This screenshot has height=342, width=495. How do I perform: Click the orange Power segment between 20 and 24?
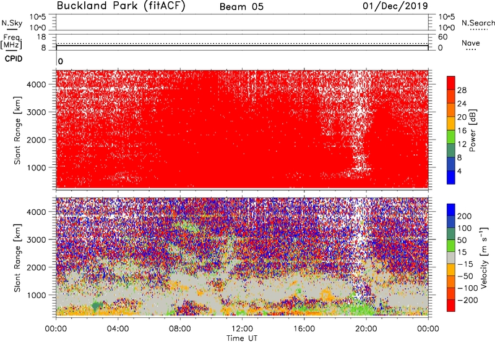(451, 110)
